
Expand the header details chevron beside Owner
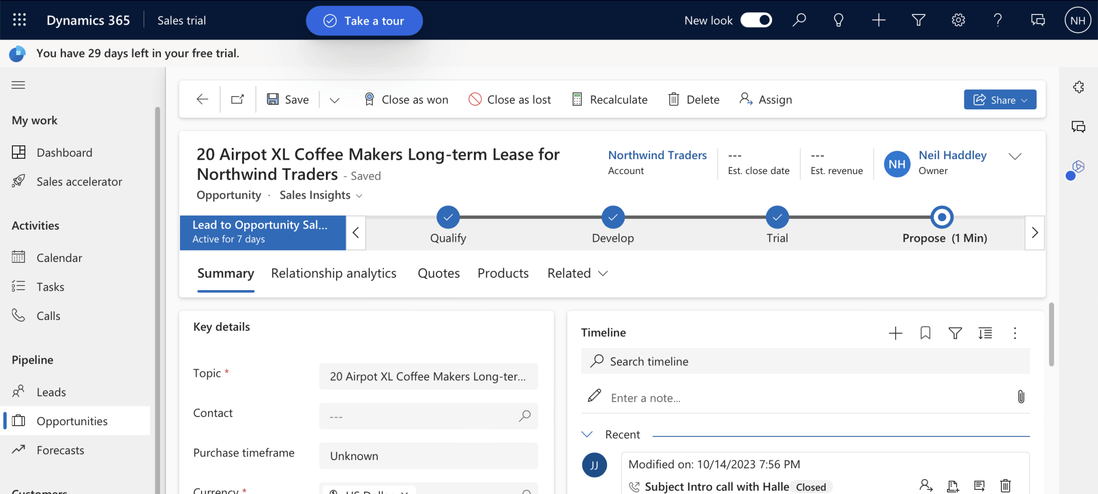coord(1015,157)
